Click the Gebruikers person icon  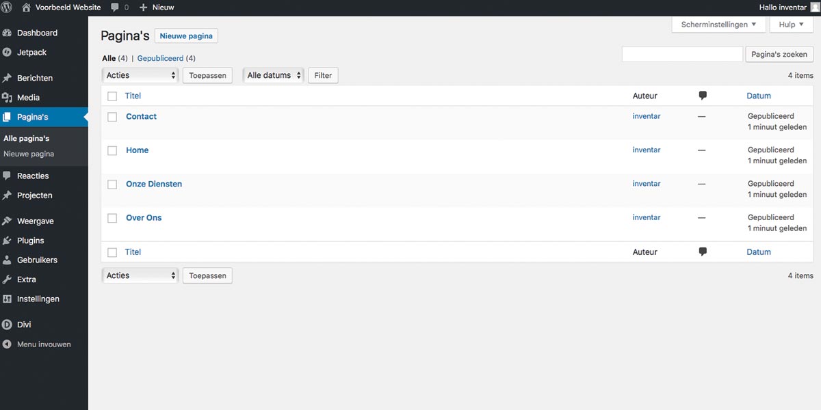tap(7, 260)
